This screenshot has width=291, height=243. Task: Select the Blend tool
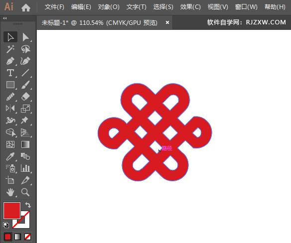(25, 156)
